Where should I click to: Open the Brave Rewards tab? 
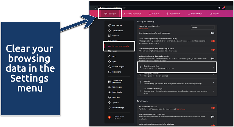pos(132,14)
